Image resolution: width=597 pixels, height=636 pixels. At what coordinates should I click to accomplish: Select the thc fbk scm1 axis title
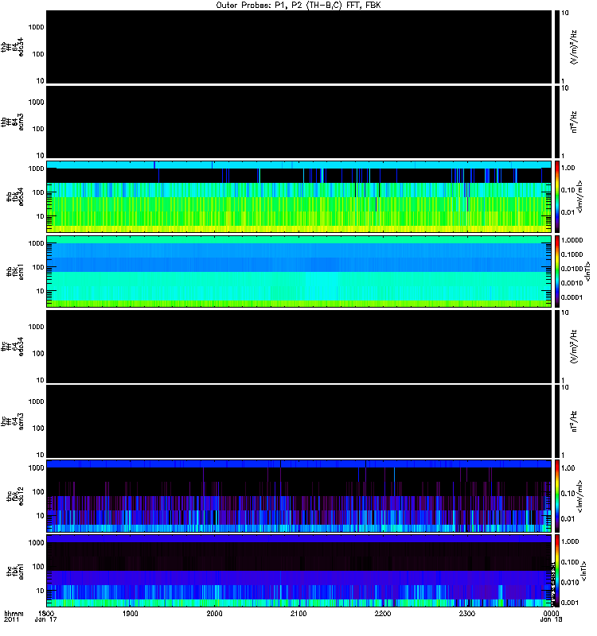point(15,571)
